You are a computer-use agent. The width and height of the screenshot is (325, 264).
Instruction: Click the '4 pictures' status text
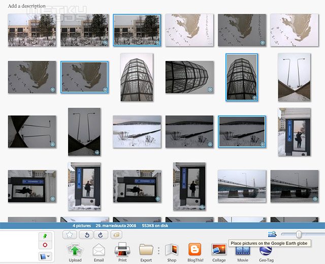pyautogui.click(x=82, y=226)
